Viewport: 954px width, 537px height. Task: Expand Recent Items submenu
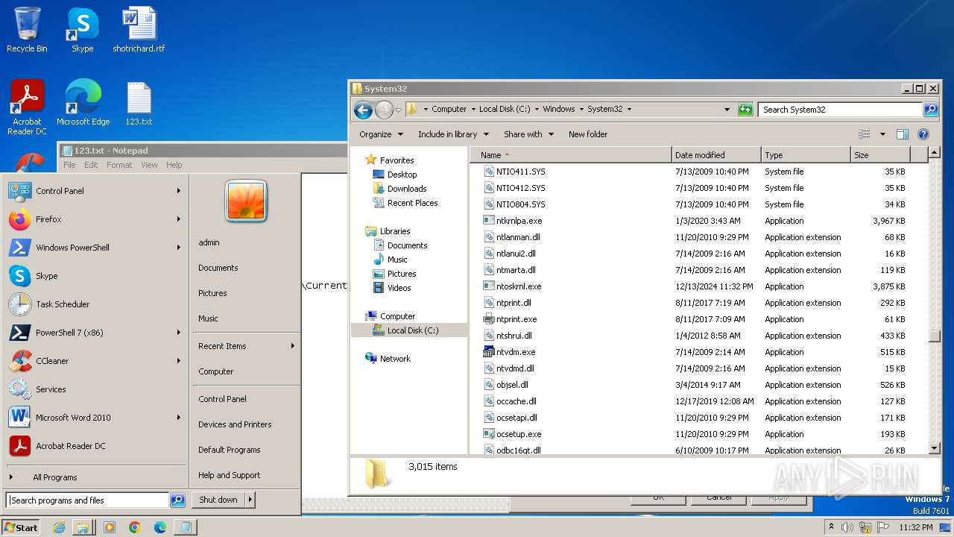pos(246,346)
